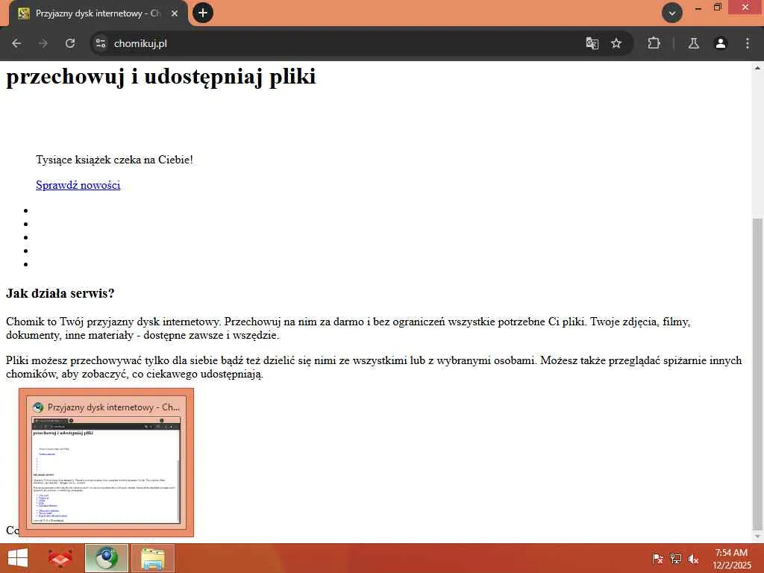Open the Extensions puzzle icon
The height and width of the screenshot is (573, 764).
[x=654, y=43]
